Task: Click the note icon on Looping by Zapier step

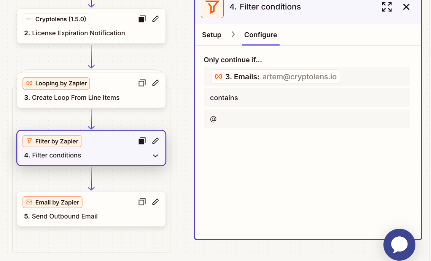Action: (x=142, y=83)
